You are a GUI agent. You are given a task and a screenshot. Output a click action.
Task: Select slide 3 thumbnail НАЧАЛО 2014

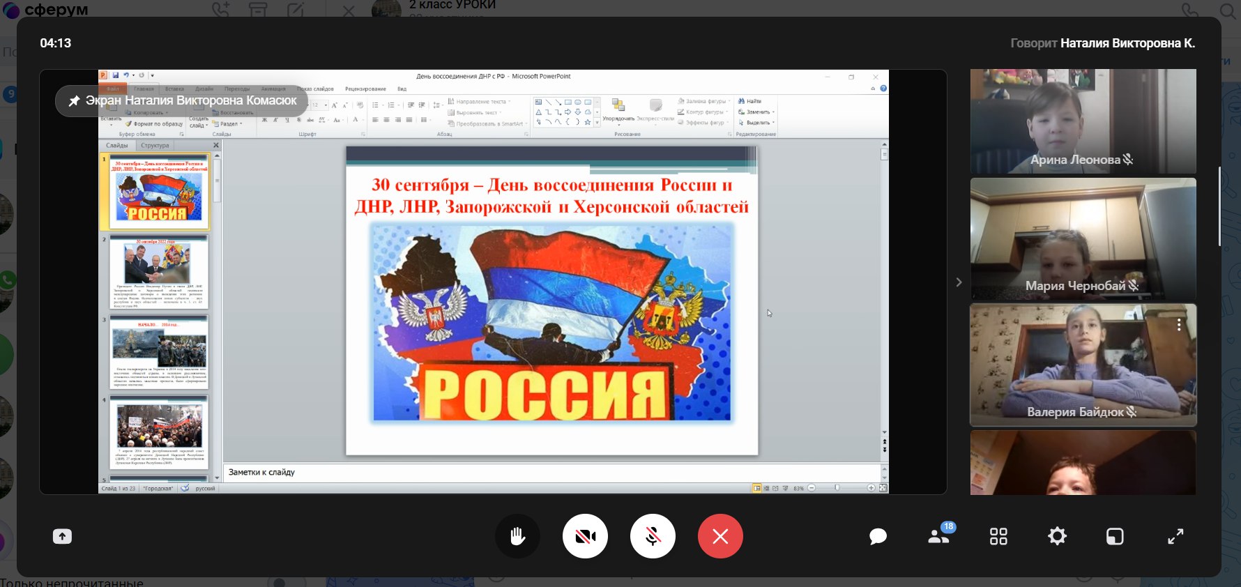[x=159, y=352]
